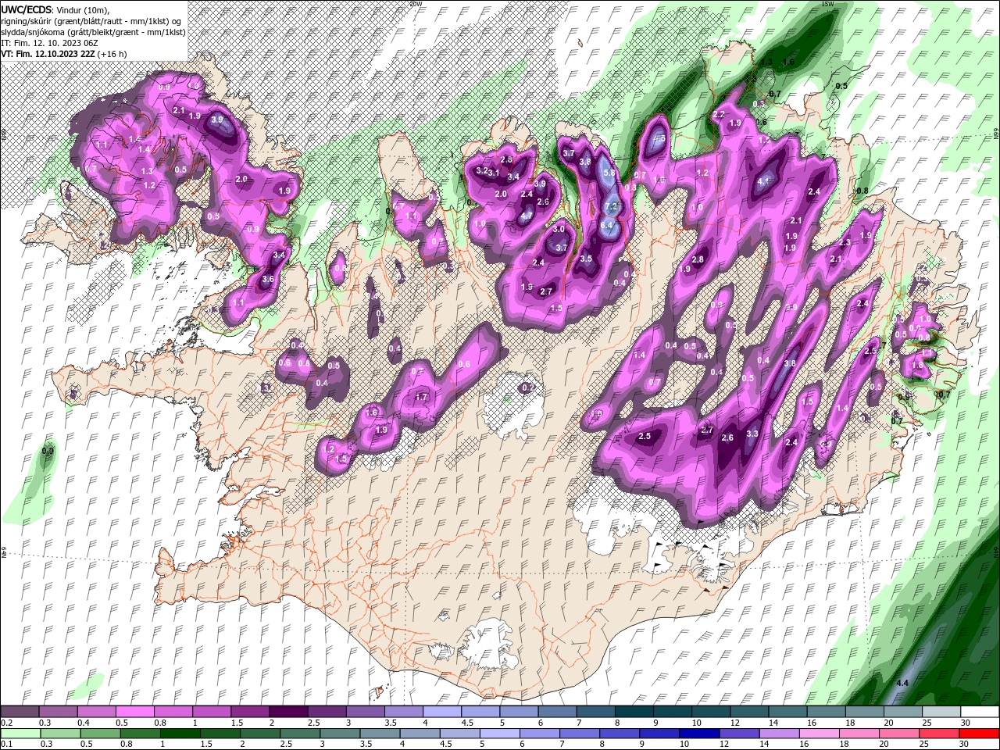Pick the 3 swatch in the purple snow scale
This screenshot has height=750, width=1000.
[366, 712]
